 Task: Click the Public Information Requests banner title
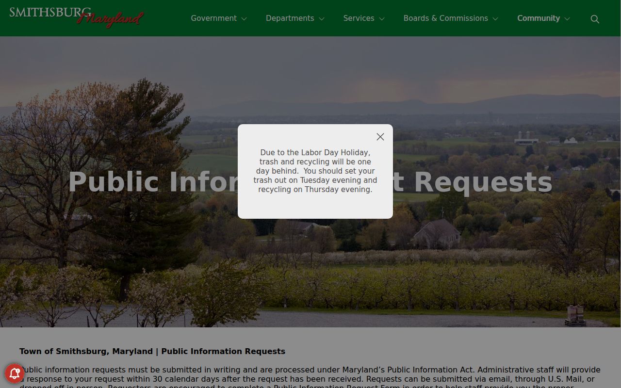click(x=310, y=182)
